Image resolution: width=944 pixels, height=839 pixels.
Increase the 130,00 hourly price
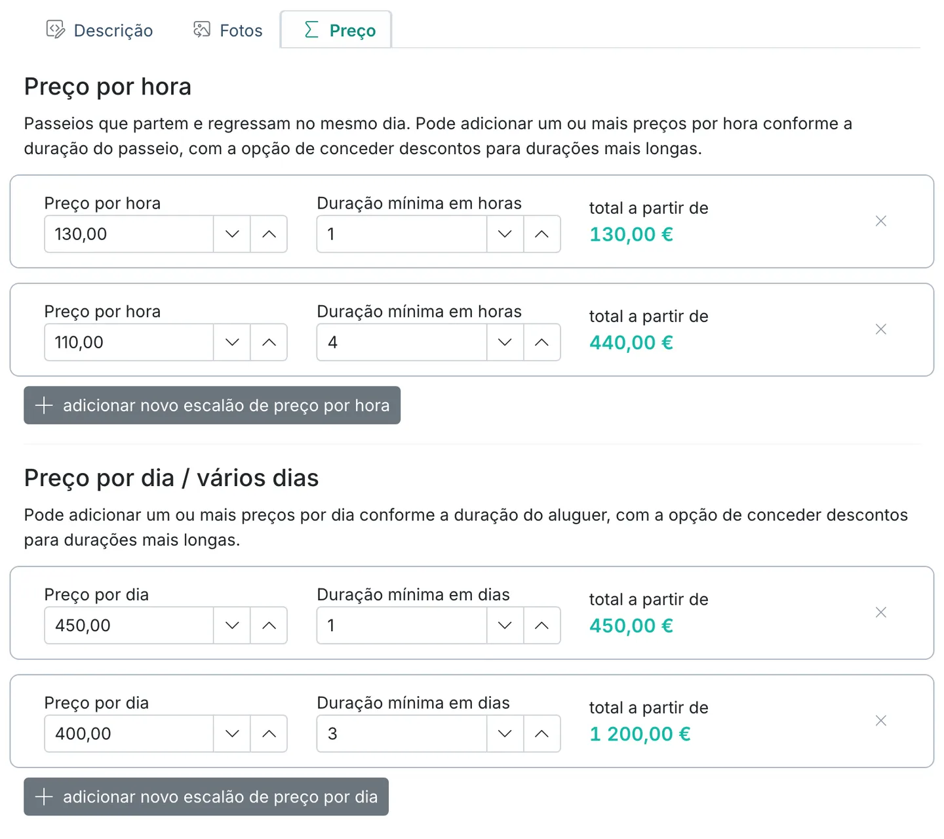click(269, 234)
